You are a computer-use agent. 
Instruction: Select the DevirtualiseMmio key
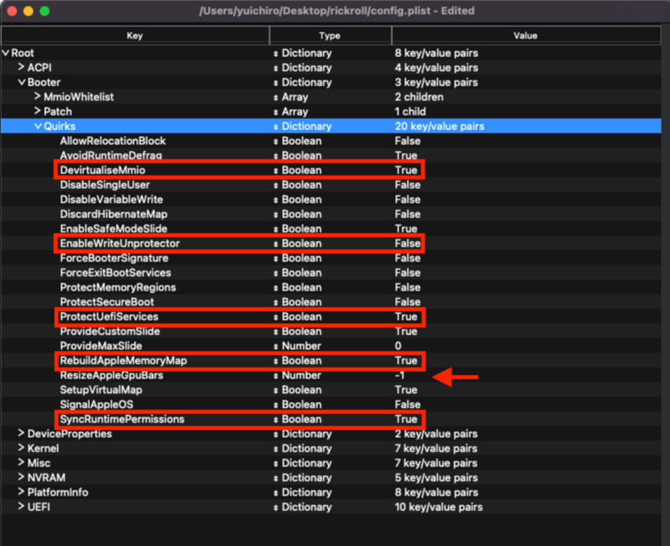point(102,170)
